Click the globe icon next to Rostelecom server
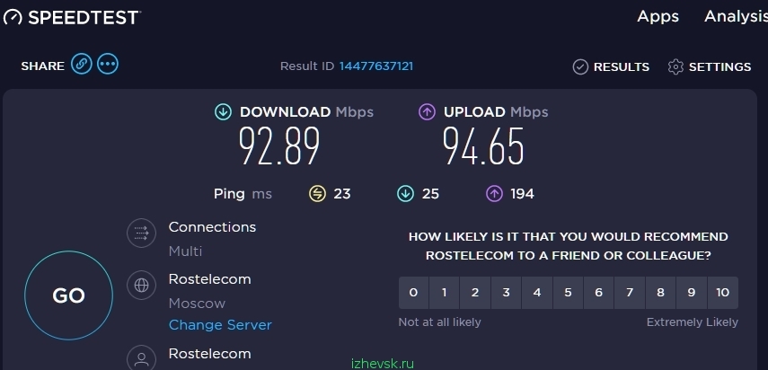 (142, 285)
